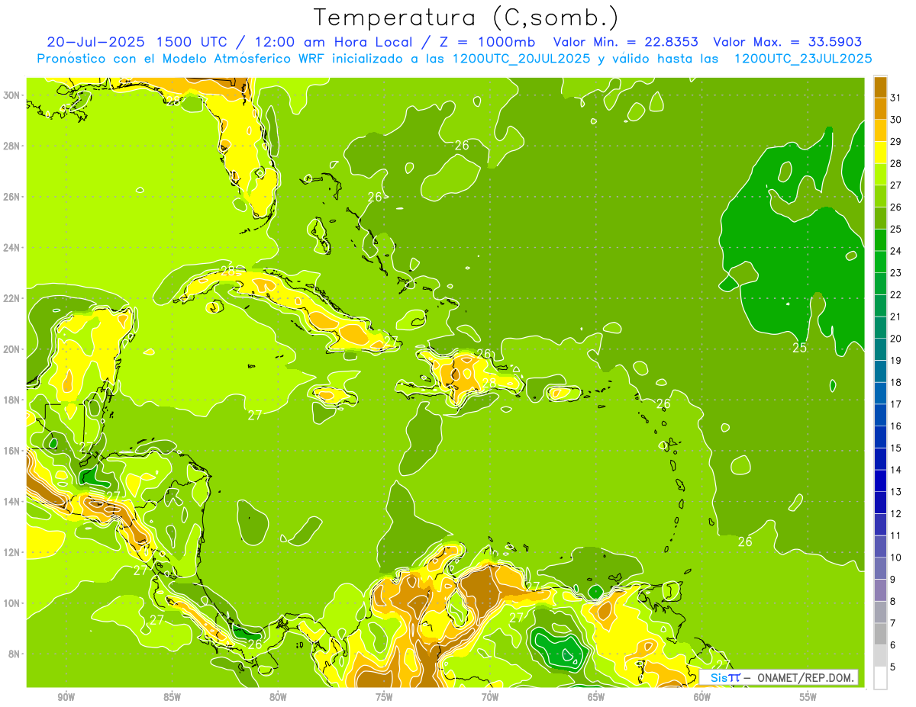Click the 12 label on the color bar
This screenshot has height=707, width=916.
(x=895, y=514)
